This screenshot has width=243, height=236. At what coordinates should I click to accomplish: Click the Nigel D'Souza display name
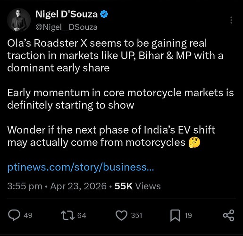pyautogui.click(x=67, y=14)
